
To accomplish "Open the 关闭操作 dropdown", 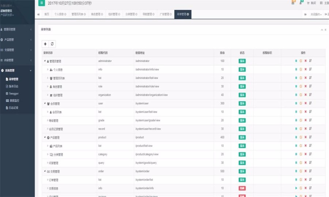I will coord(316,15).
